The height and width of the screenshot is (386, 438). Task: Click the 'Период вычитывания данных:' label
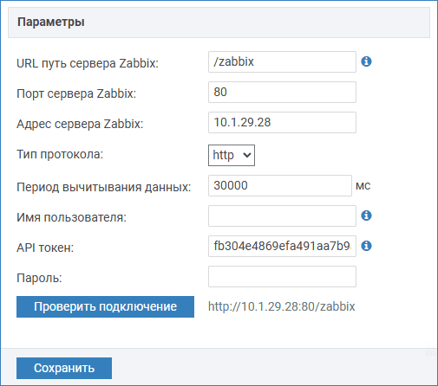(x=104, y=187)
